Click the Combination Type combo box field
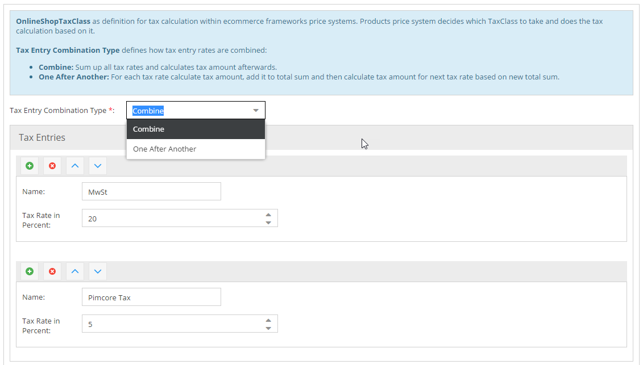This screenshot has width=643, height=365. click(186, 111)
